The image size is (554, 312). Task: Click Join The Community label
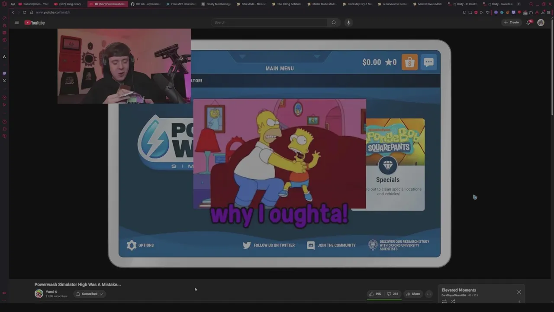point(336,245)
